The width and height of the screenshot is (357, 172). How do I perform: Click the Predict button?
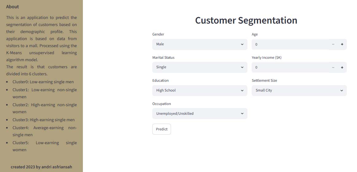click(162, 129)
